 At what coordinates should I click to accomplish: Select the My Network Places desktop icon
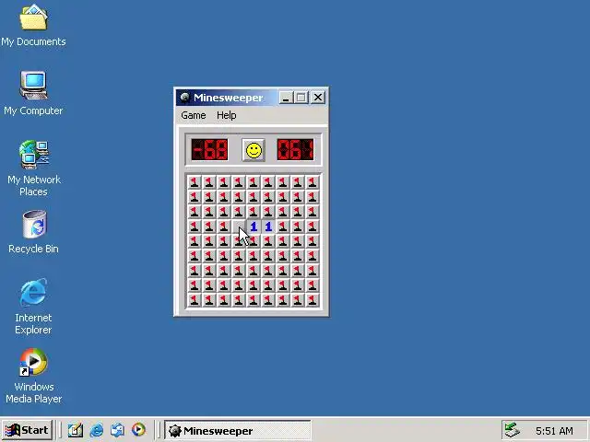pyautogui.click(x=33, y=169)
